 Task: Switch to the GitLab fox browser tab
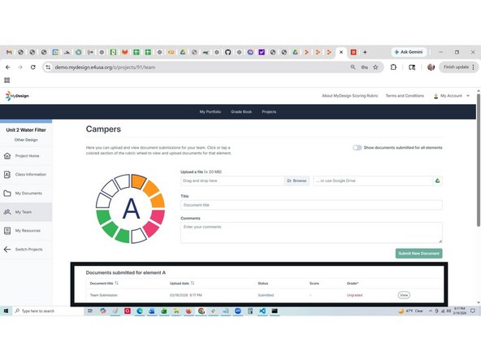[125, 52]
